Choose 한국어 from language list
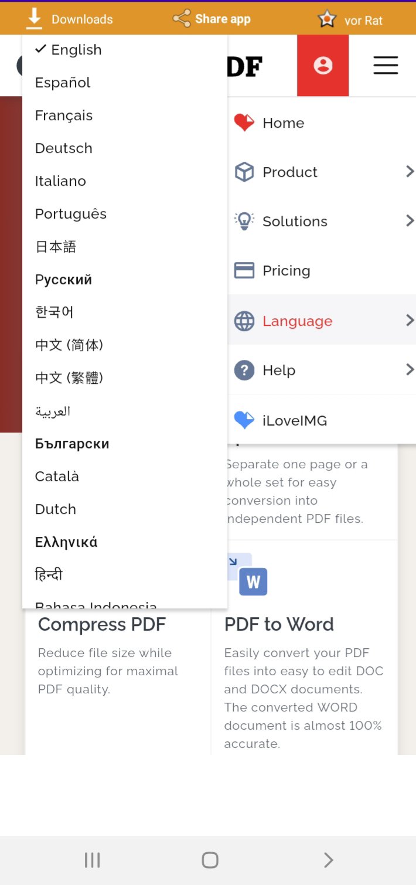The height and width of the screenshot is (885, 416). pos(125,312)
